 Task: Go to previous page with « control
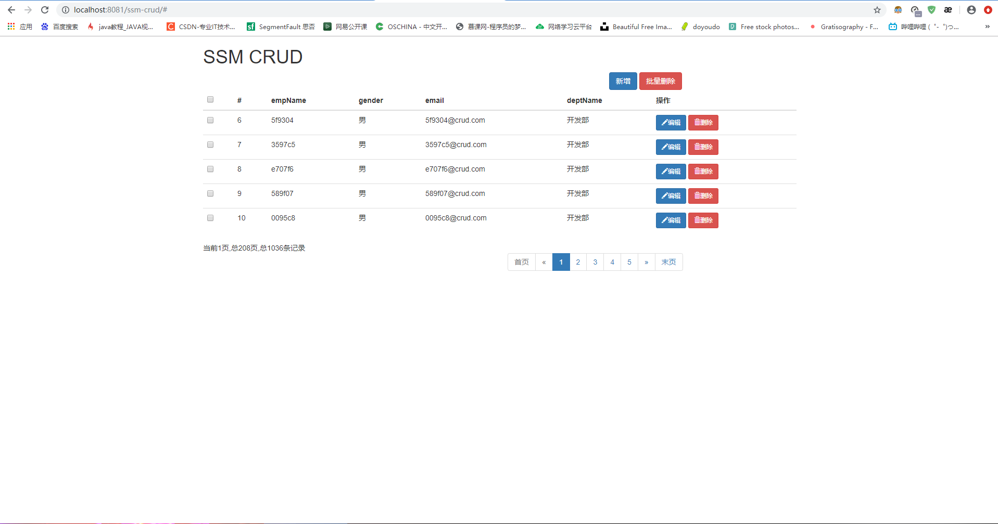click(544, 262)
